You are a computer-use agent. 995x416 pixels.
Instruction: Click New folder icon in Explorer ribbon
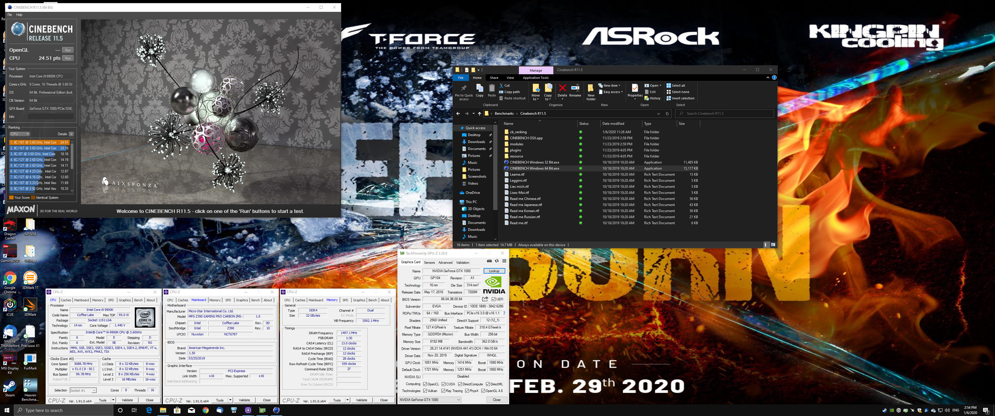pos(591,88)
